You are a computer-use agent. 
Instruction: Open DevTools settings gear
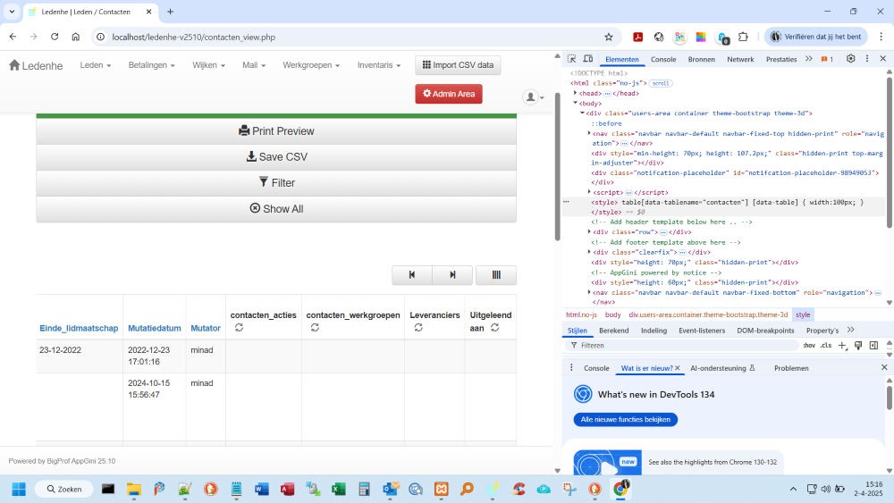coord(851,59)
